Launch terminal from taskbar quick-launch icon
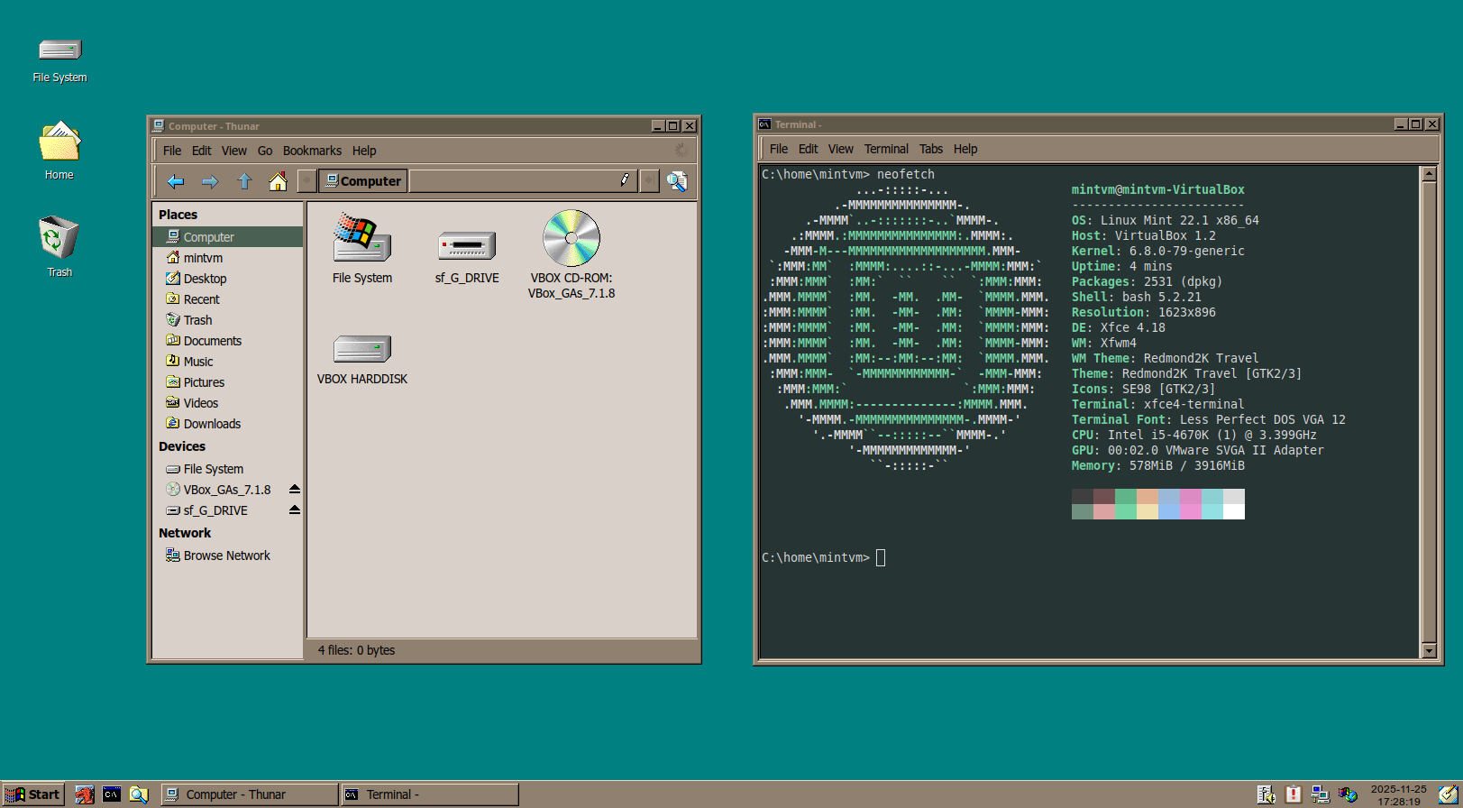 [x=112, y=794]
